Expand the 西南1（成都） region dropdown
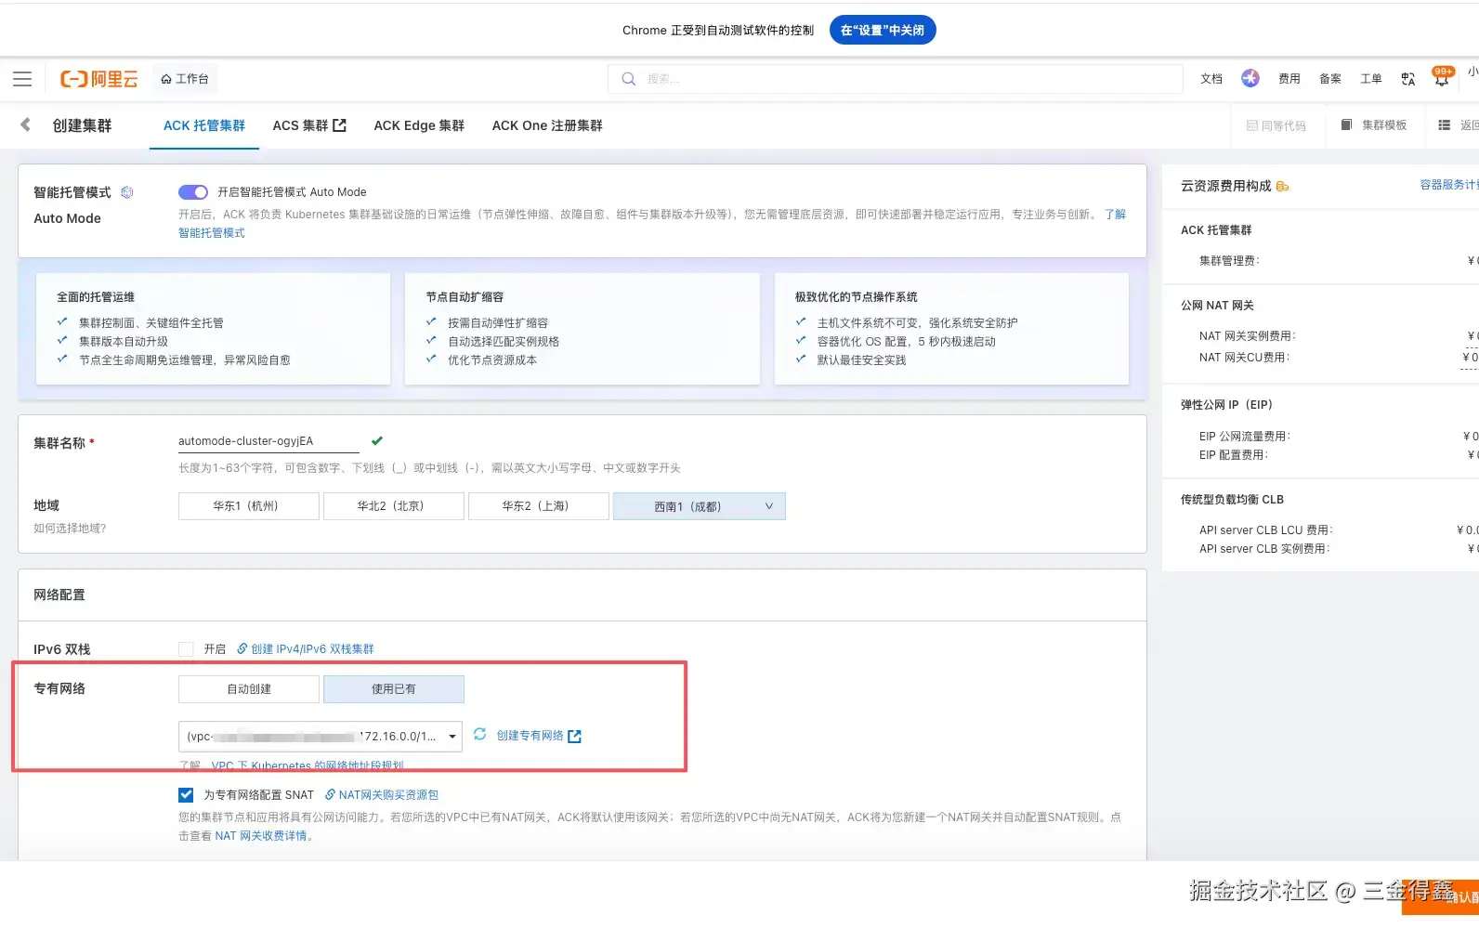Viewport: 1479px width, 928px height. click(700, 506)
